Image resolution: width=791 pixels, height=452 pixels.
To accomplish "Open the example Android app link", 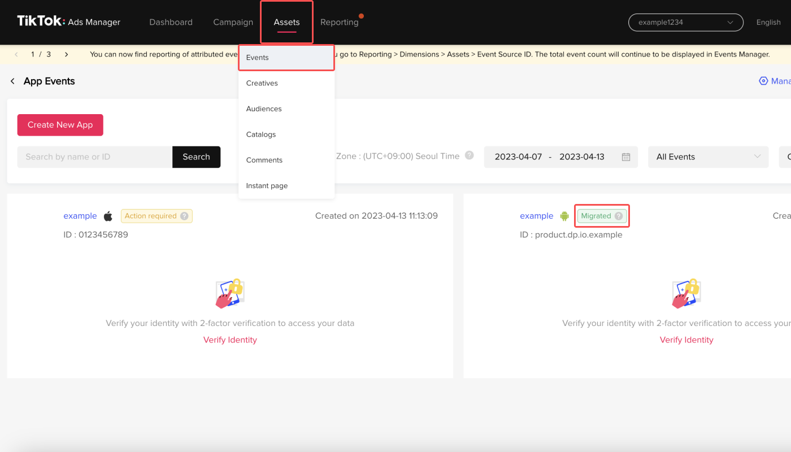I will 537,216.
